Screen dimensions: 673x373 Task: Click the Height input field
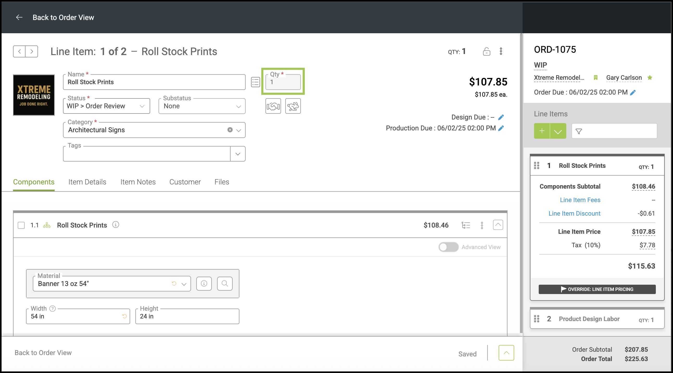coord(187,317)
